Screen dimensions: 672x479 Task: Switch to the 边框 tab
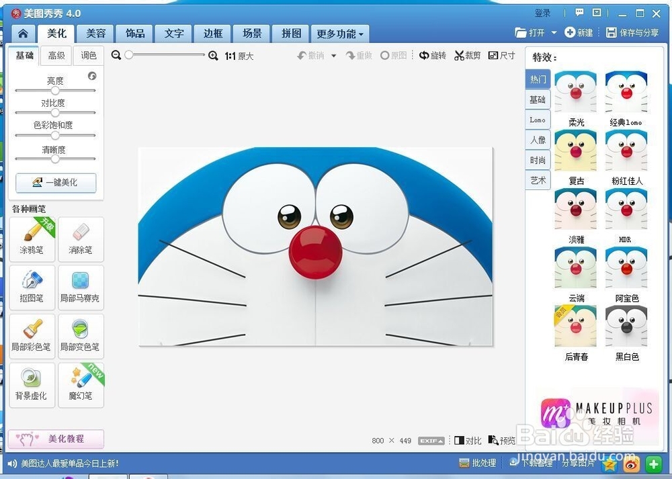[x=213, y=34]
